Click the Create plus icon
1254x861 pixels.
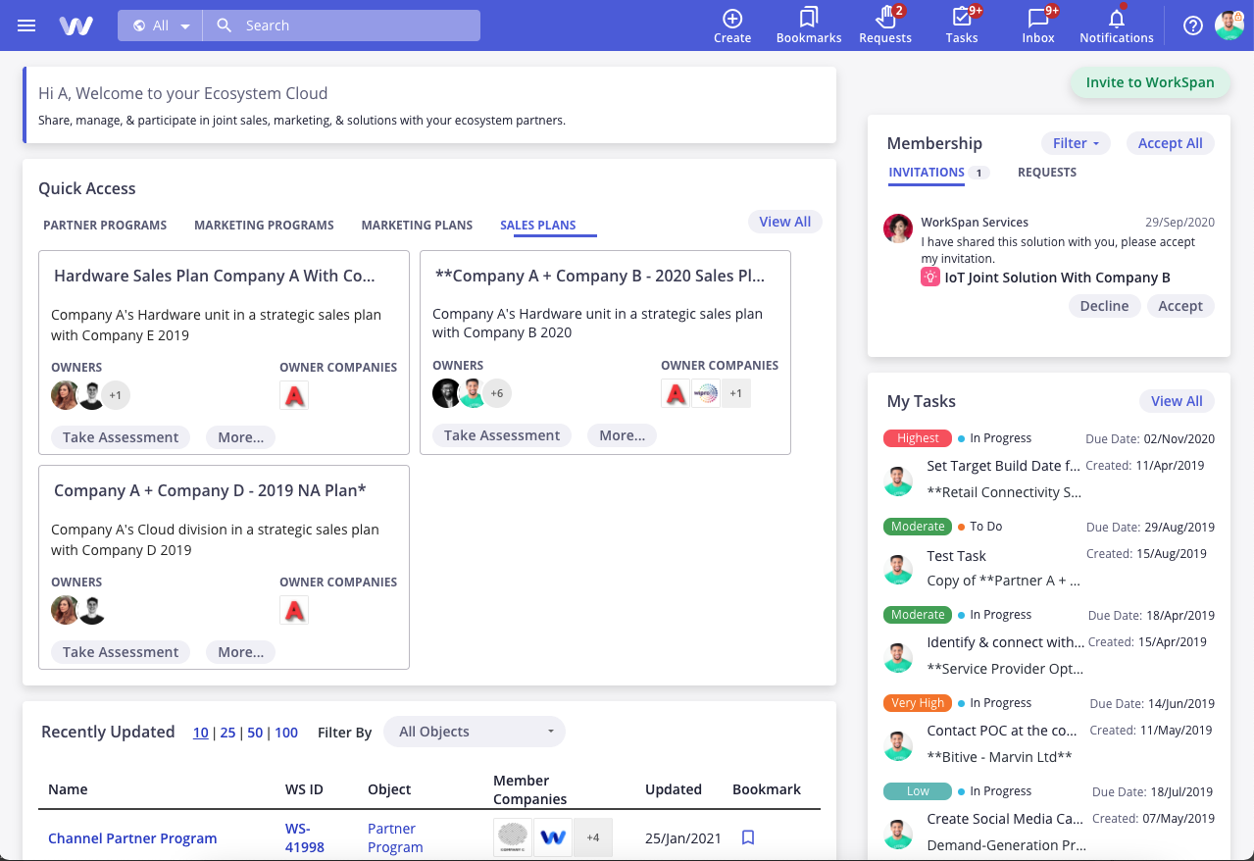732,18
